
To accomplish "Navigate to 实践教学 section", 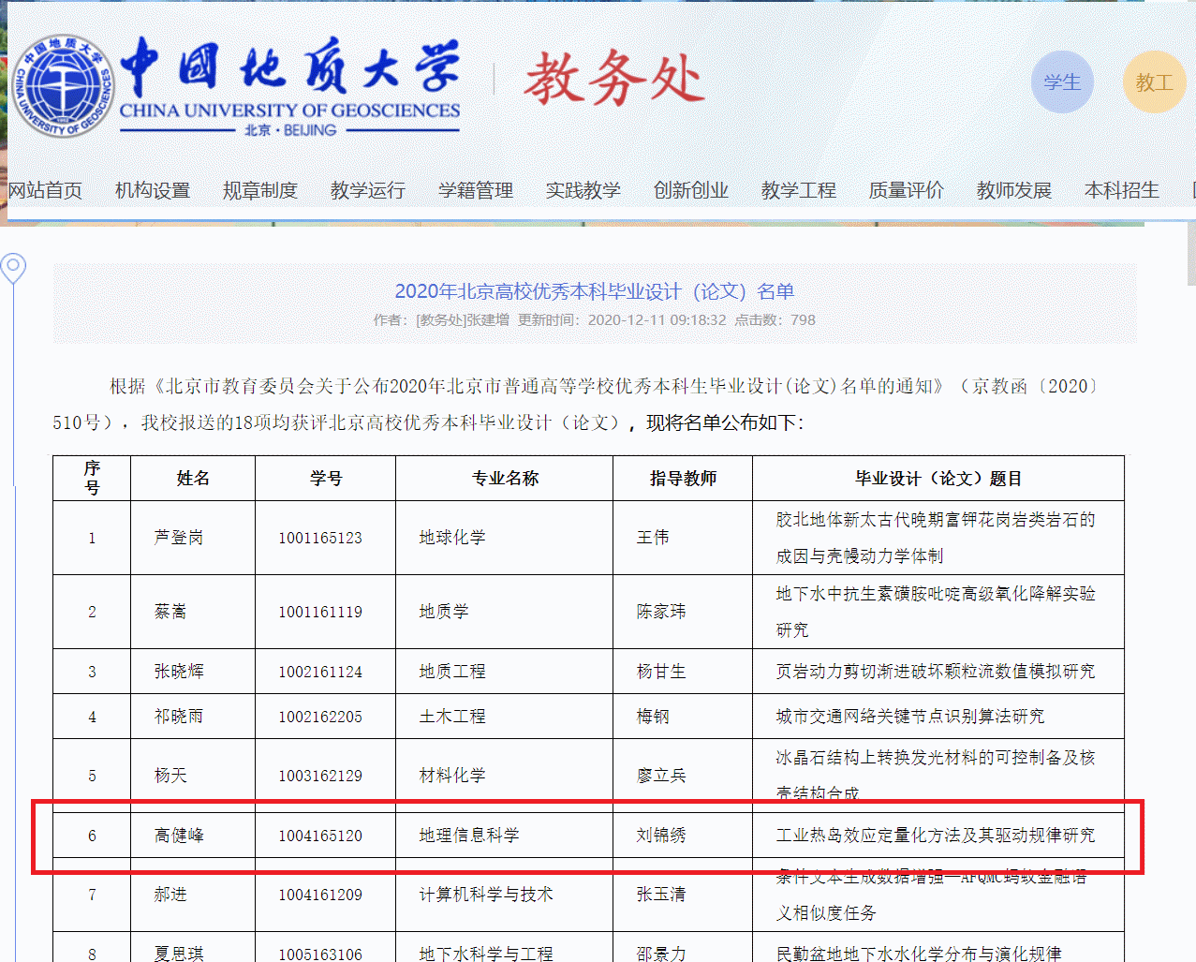I will (583, 190).
